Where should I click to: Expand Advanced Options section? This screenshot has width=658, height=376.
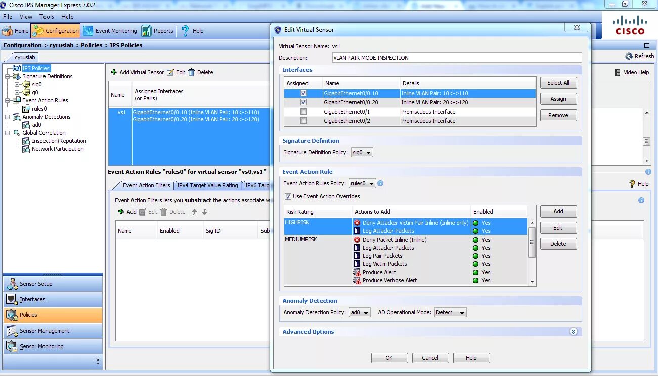pos(573,332)
